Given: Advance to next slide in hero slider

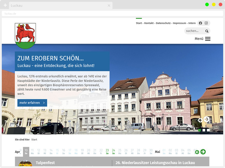Looking at the screenshot, I should [206, 120].
